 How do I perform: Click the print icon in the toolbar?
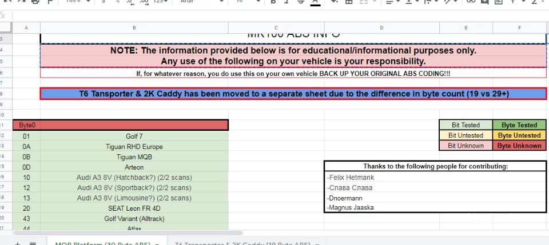pos(35,2)
